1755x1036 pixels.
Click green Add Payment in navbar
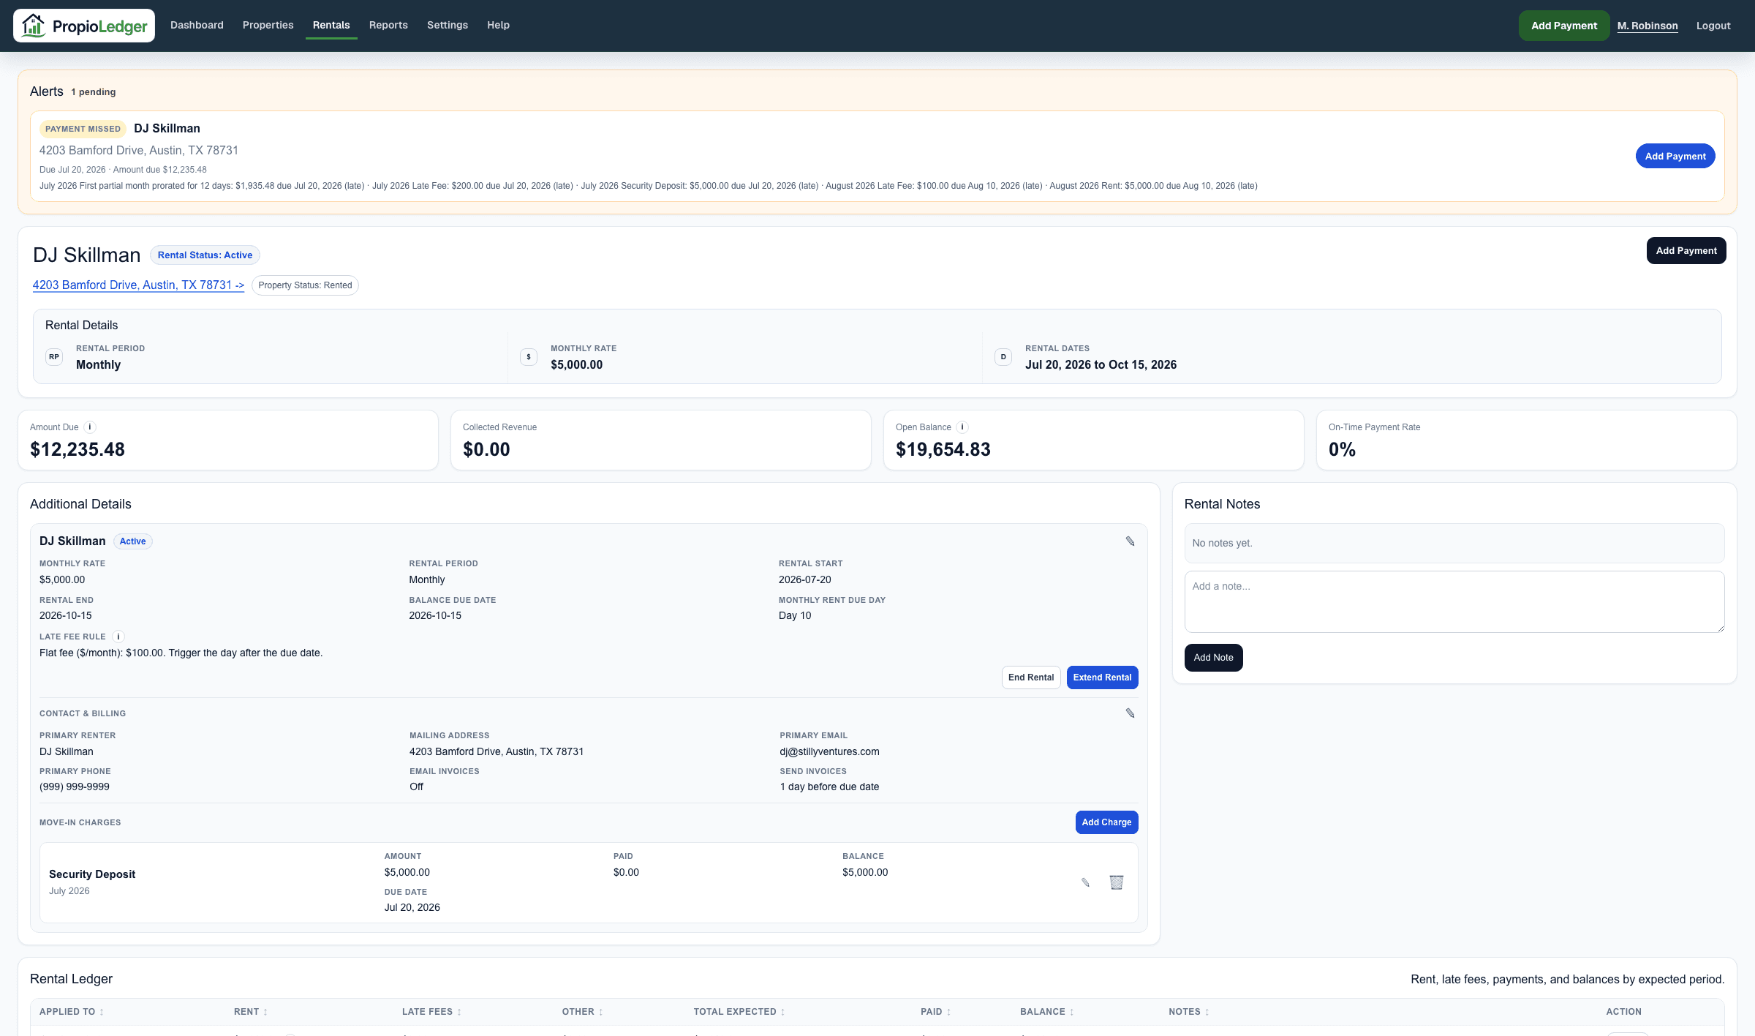(1564, 26)
